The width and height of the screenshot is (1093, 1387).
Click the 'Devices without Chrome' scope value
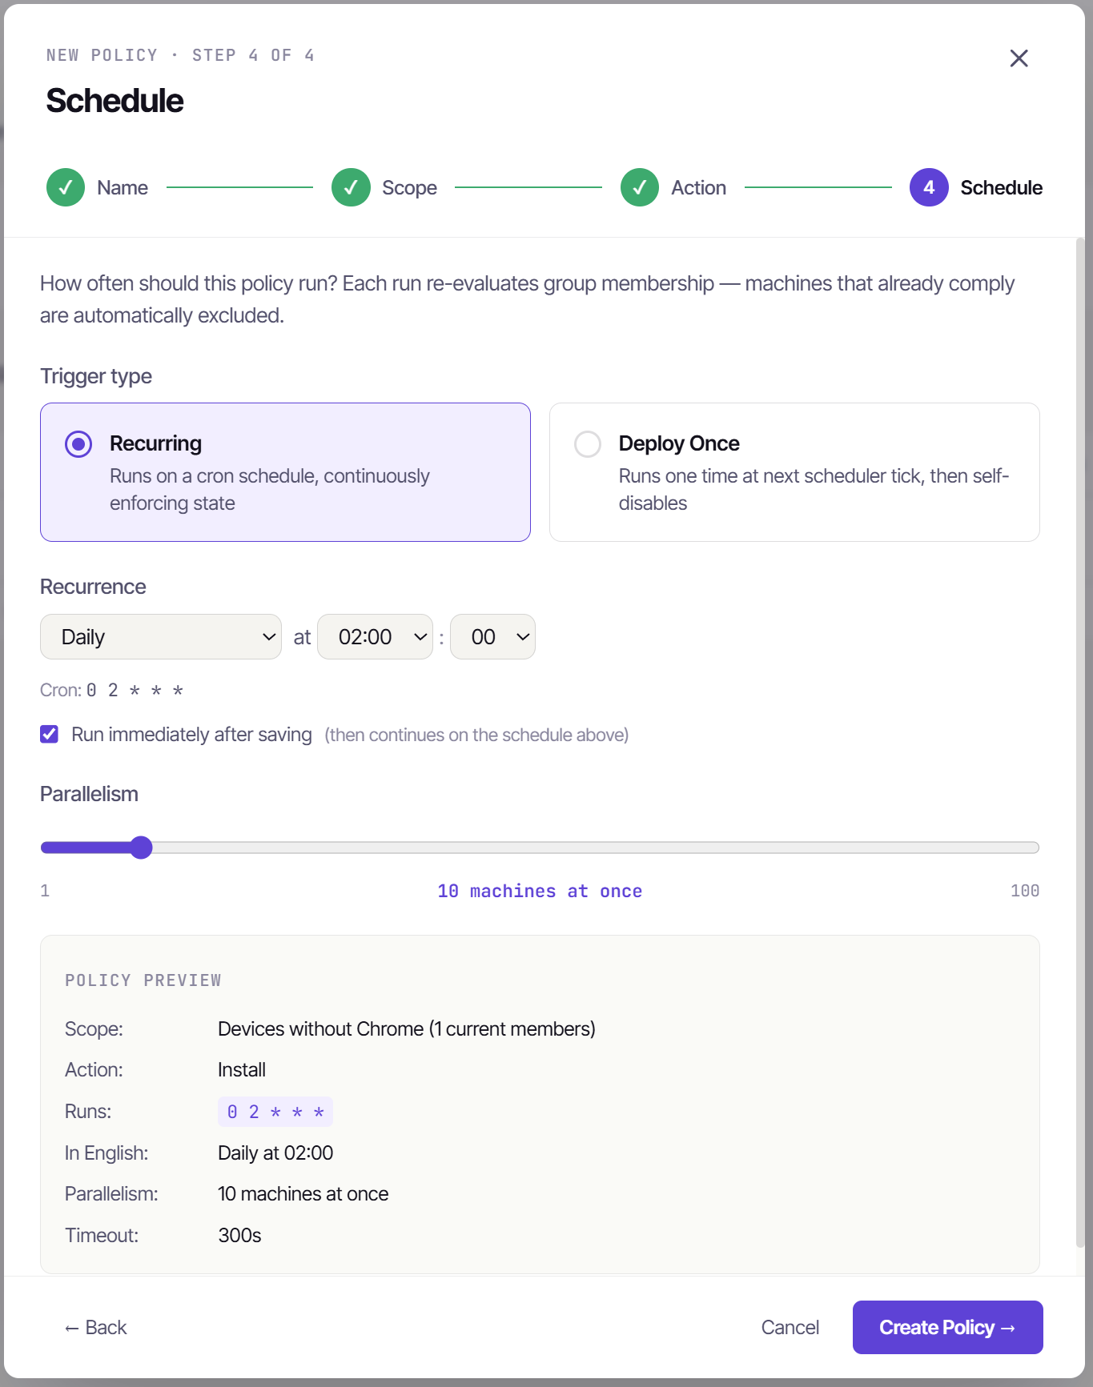[x=407, y=1029]
